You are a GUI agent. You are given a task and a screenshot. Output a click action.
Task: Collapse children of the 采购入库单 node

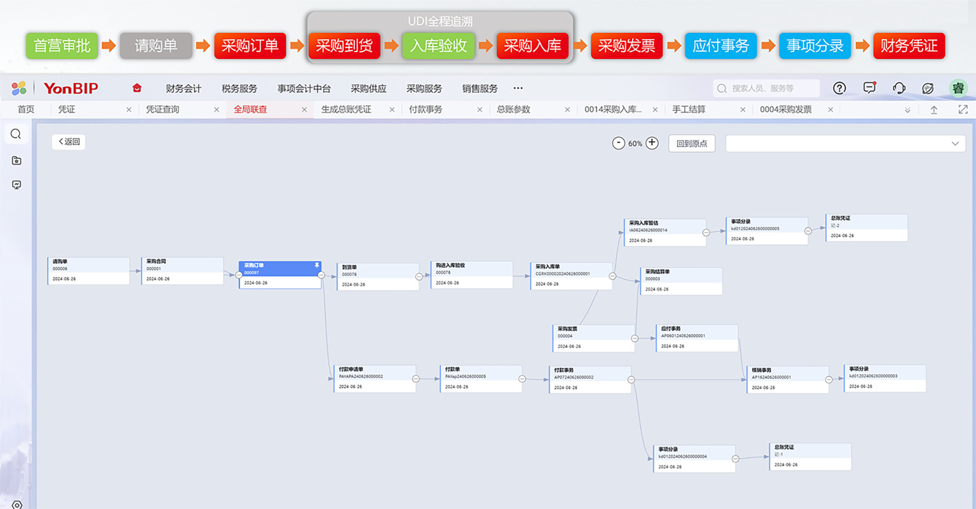[x=612, y=277]
